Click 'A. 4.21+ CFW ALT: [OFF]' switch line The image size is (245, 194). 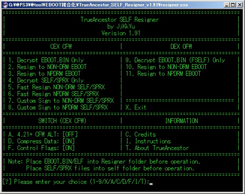pyautogui.click(x=43, y=134)
